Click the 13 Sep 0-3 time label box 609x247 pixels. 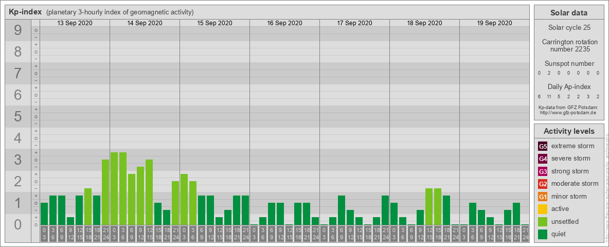pos(44,234)
